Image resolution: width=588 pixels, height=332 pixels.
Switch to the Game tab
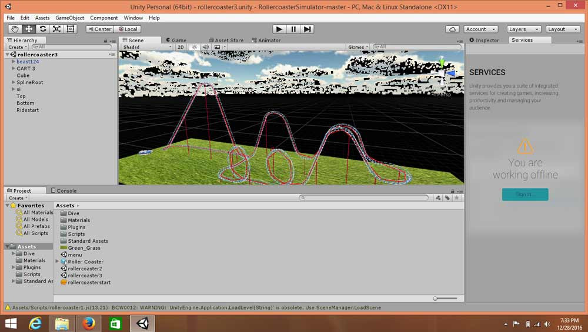[x=176, y=40]
